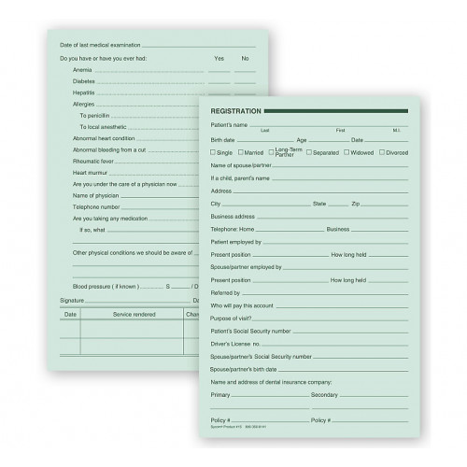This screenshot has width=467, height=467.
Task: Click the Referred by line
Action: pyautogui.click(x=325, y=293)
